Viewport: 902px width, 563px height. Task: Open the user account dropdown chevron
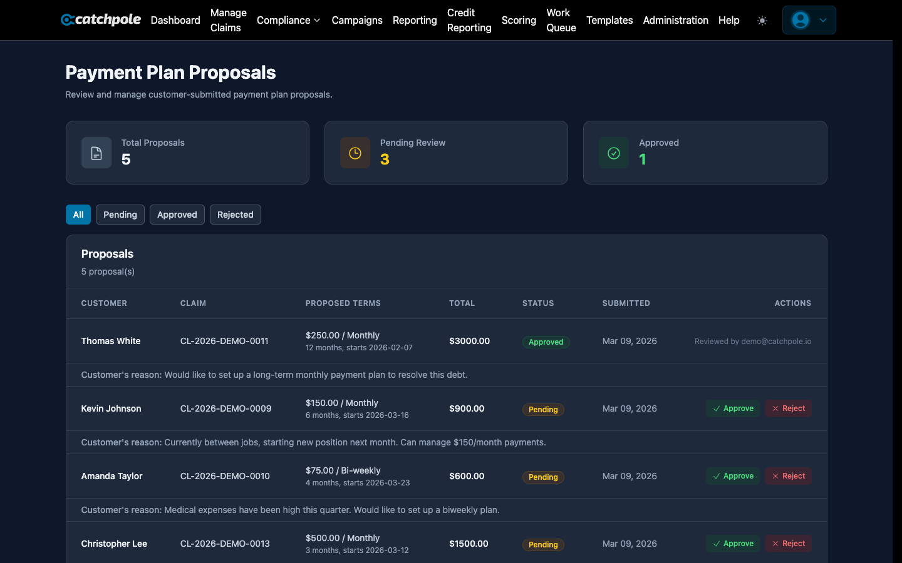[x=822, y=19]
